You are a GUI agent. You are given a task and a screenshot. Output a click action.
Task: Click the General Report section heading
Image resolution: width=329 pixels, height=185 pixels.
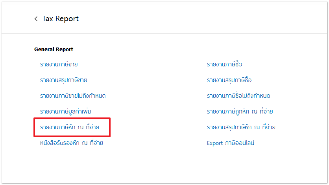coord(54,49)
